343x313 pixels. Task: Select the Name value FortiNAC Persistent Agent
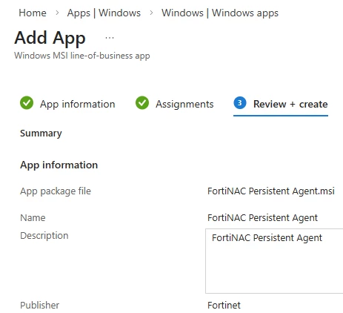(x=262, y=218)
